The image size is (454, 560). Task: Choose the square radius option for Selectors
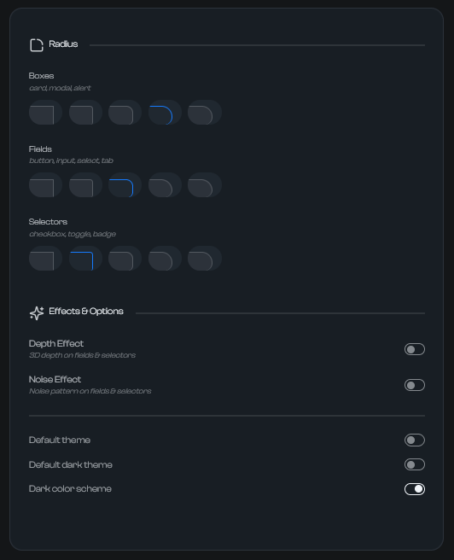tap(46, 258)
